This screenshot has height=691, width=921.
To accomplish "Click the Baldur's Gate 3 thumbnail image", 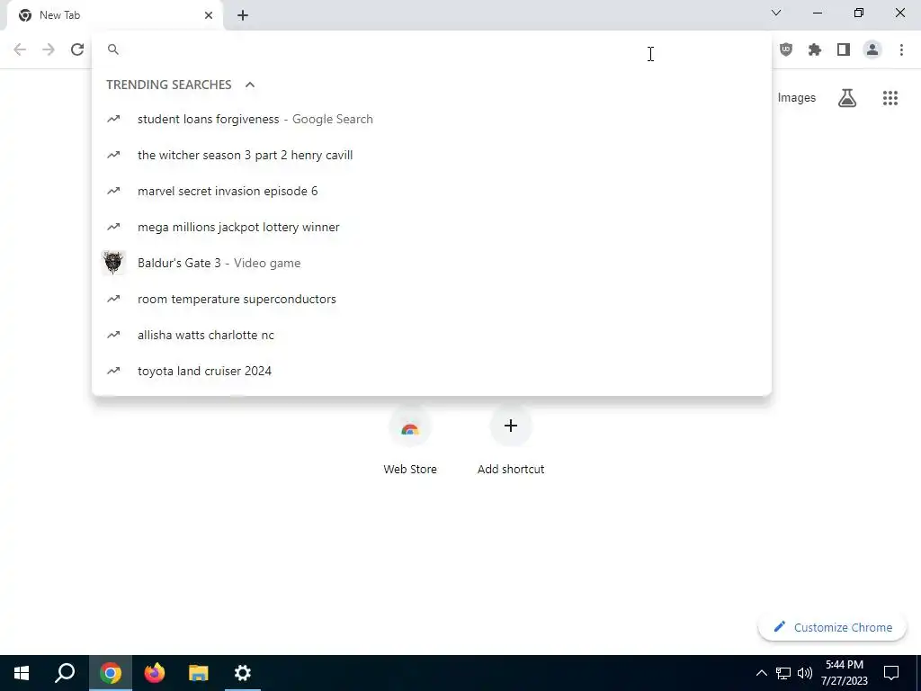I will (113, 263).
